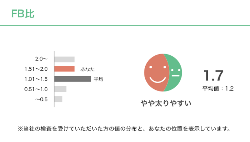Click the 0.51~1.0 range label
Image resolution: width=250 pixels, height=142 pixels.
[x=36, y=89]
